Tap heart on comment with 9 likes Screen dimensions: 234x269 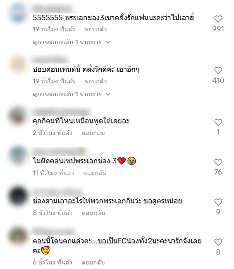pos(218,202)
